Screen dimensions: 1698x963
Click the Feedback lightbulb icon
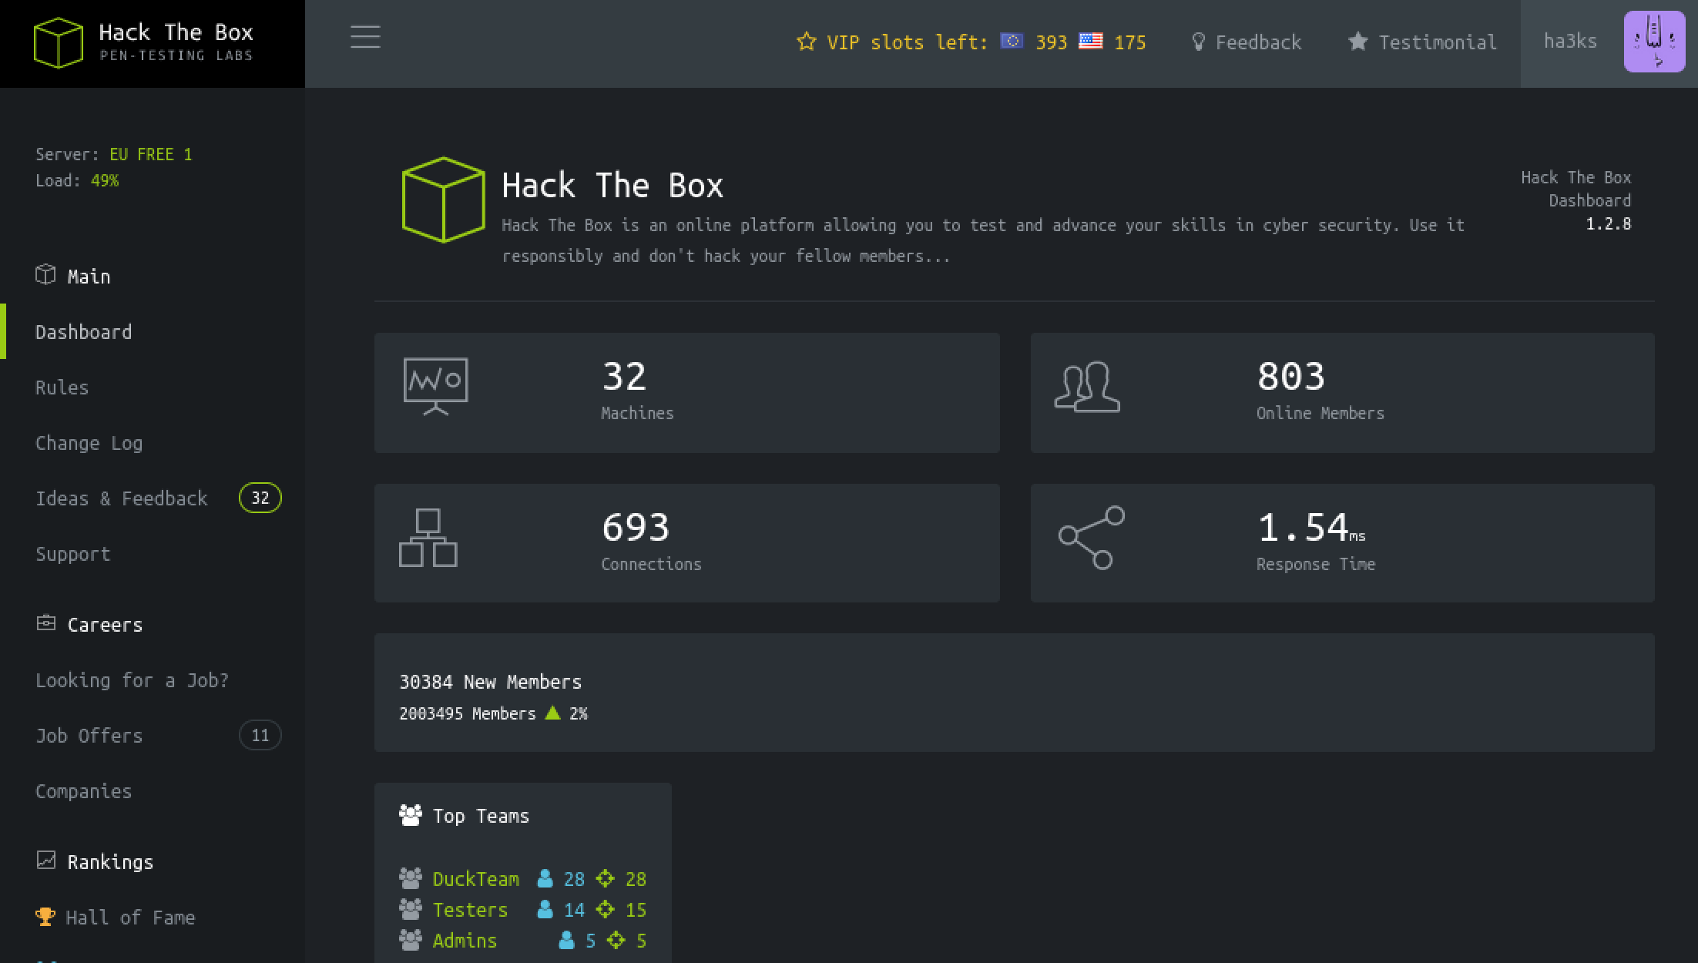pos(1198,42)
